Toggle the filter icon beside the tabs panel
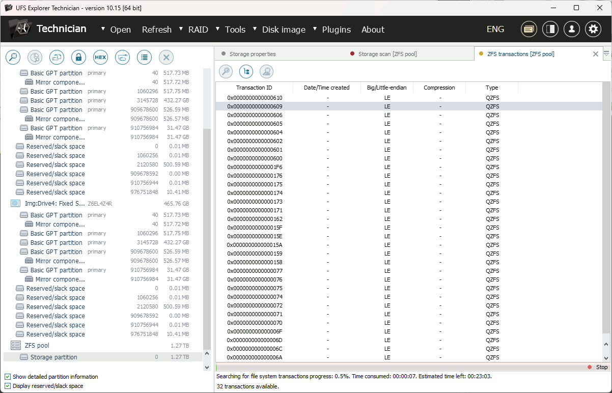The image size is (612, 393). coord(606,53)
